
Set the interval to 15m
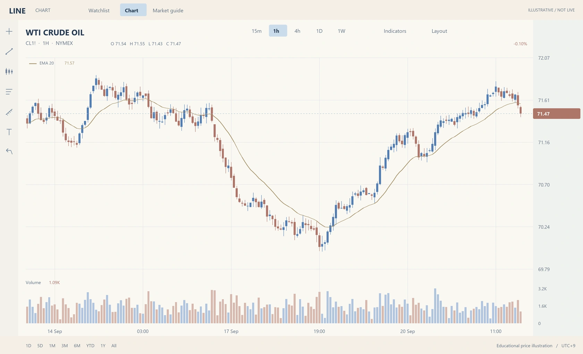[256, 31]
